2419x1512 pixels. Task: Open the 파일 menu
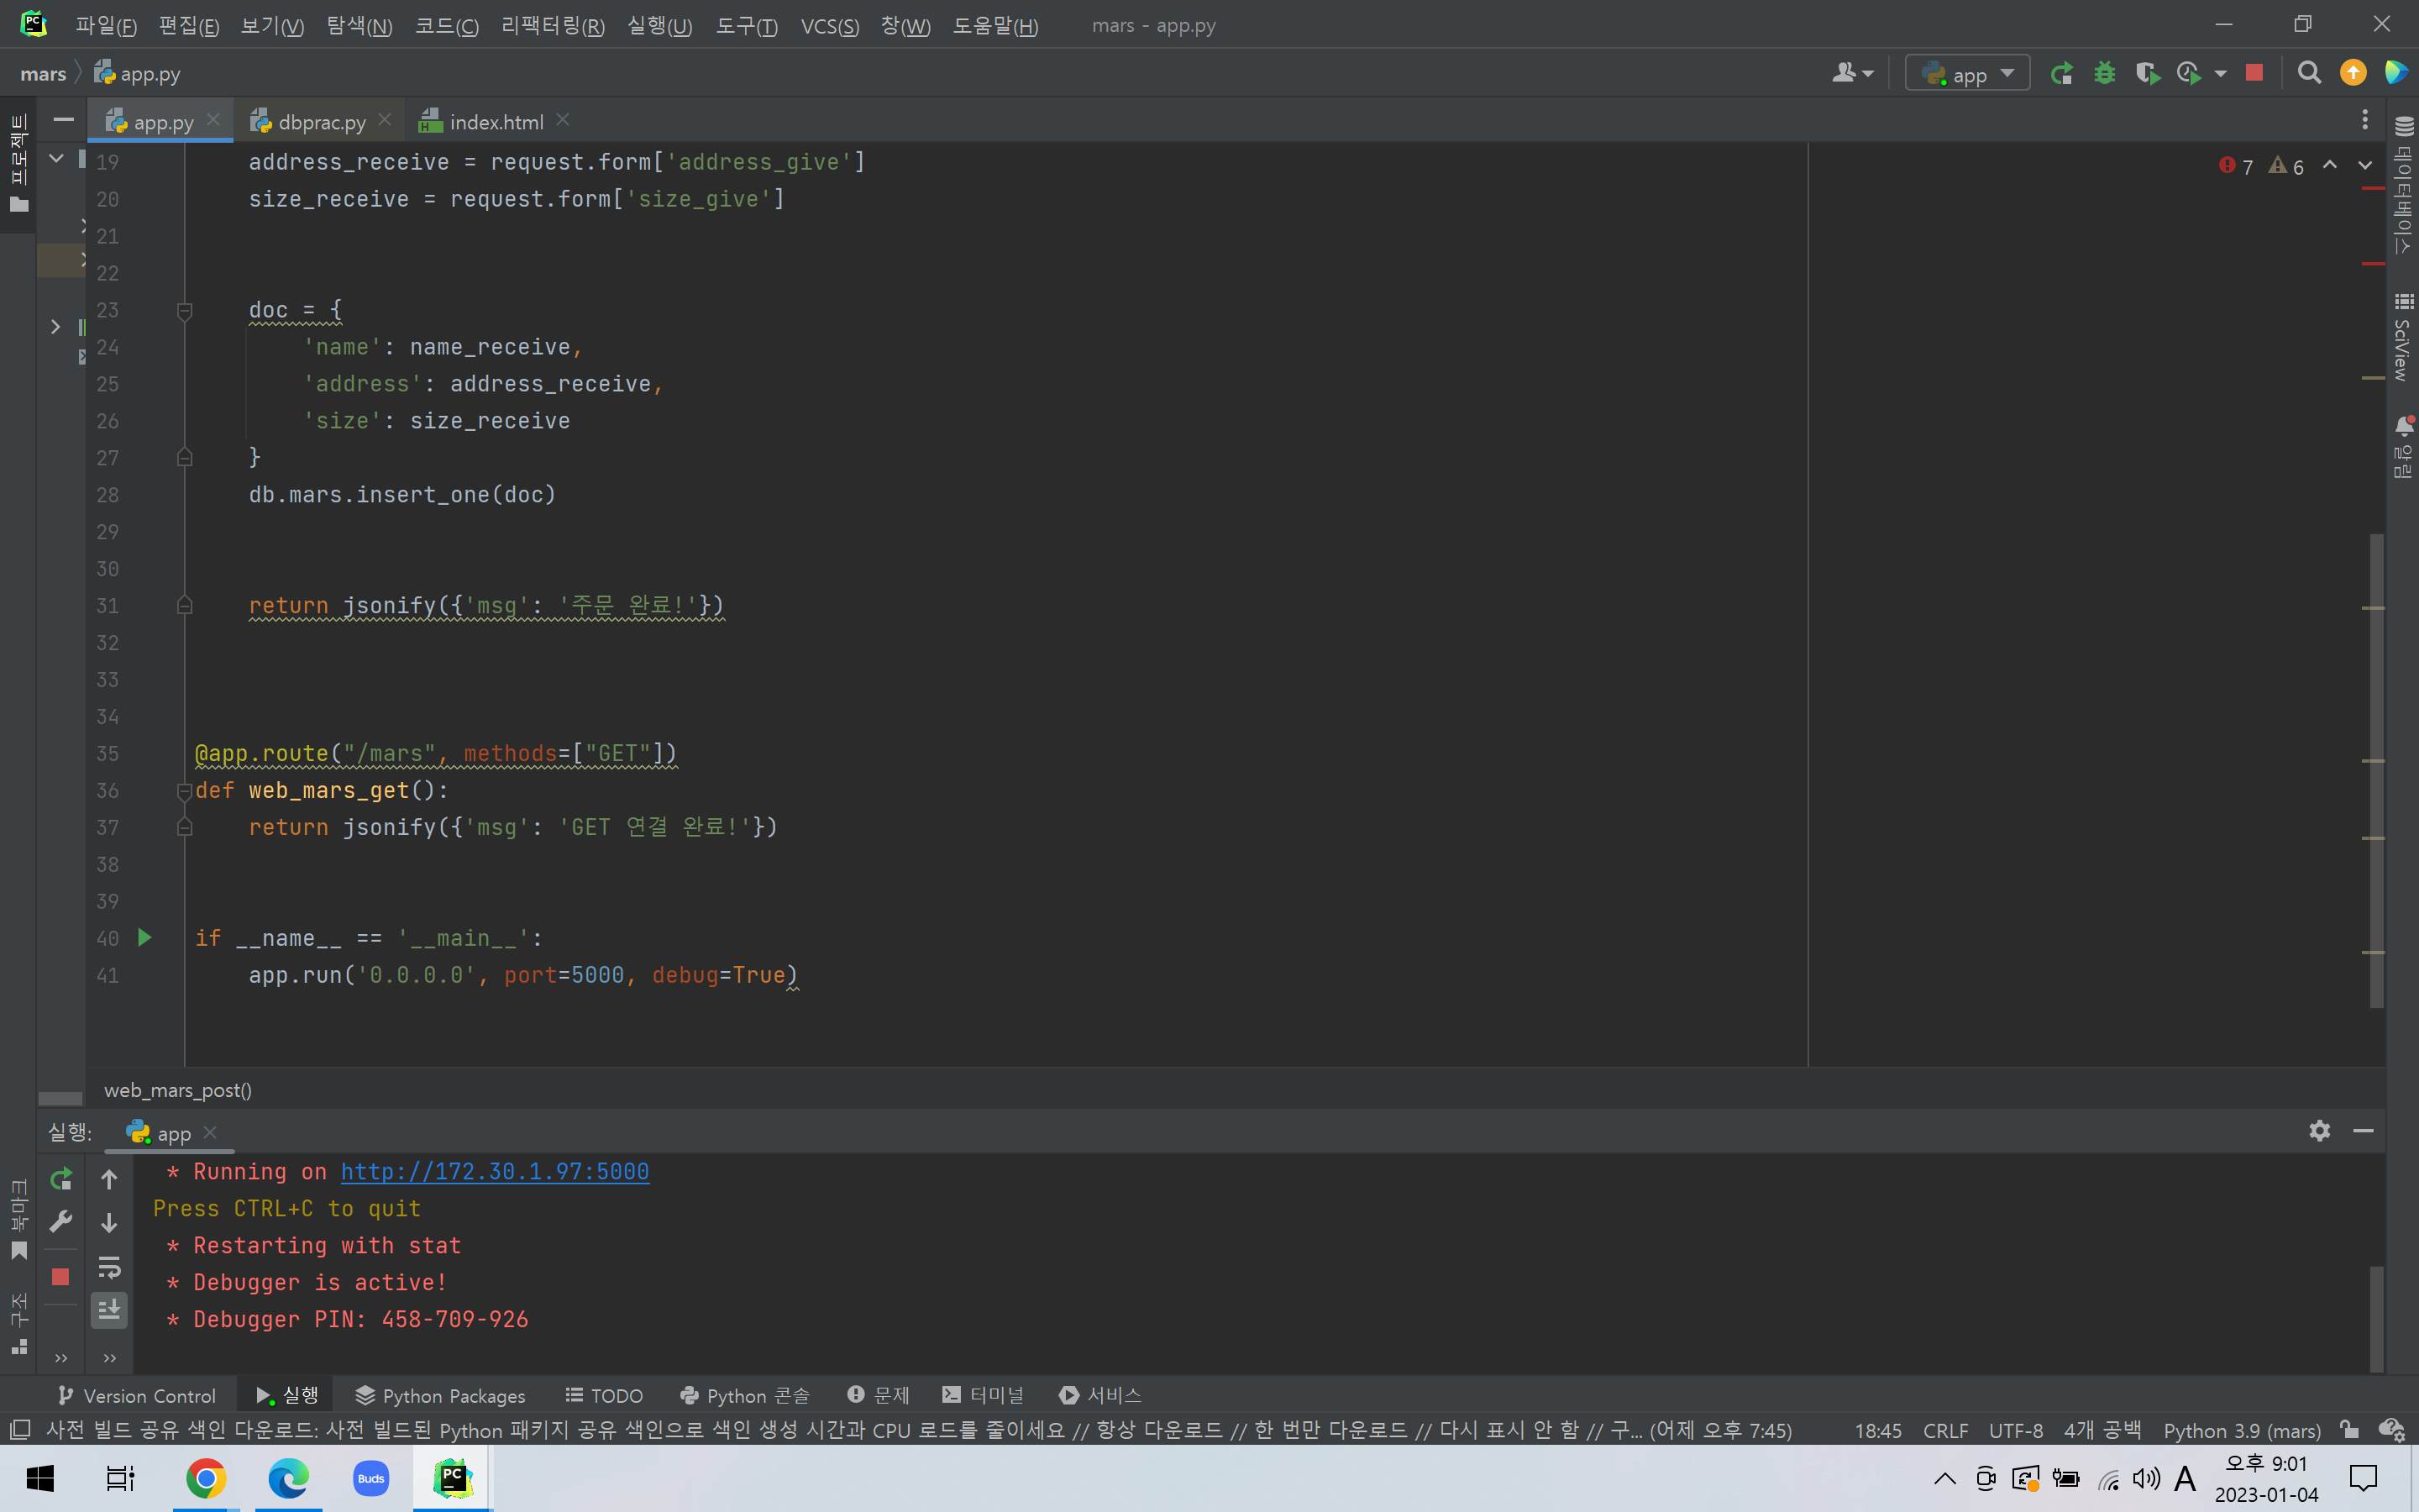[x=106, y=26]
